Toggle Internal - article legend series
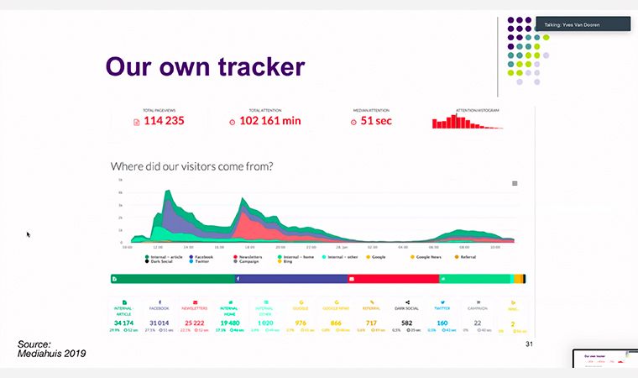The width and height of the screenshot is (638, 378). click(164, 257)
